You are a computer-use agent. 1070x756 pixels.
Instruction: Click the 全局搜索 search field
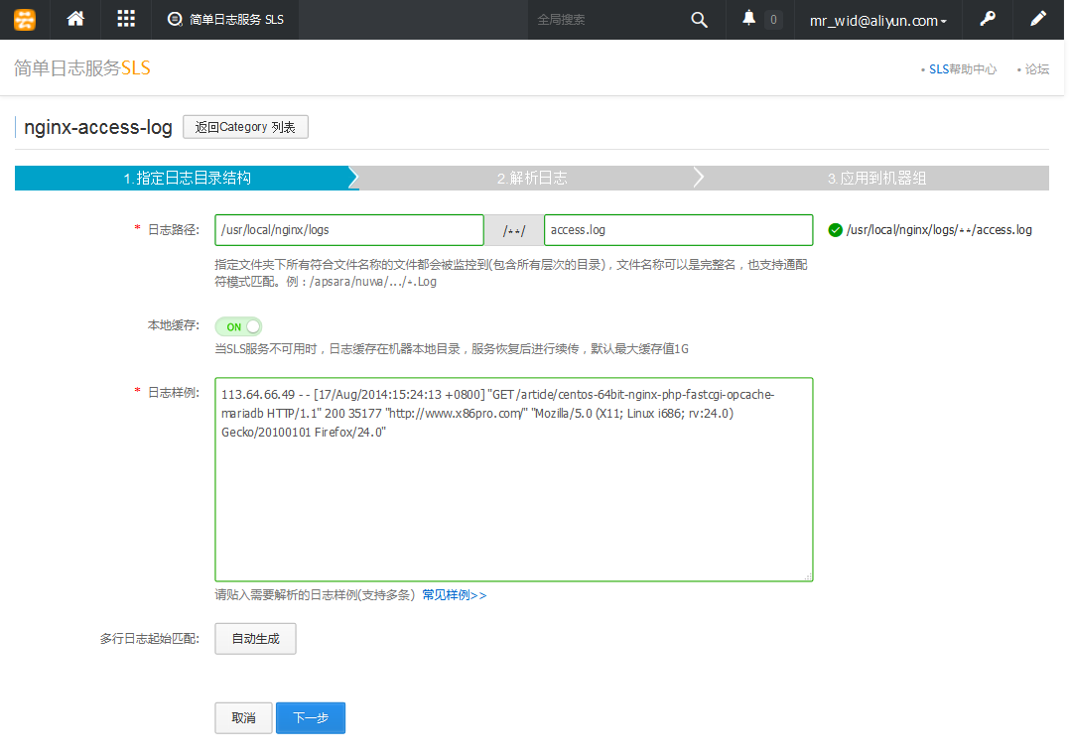[605, 20]
